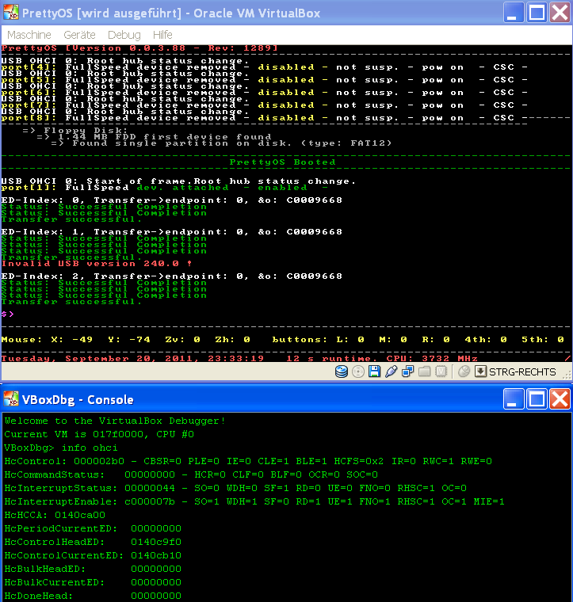Screen dimensions: 573x602
Task: Click the shared folders status icon
Action: 424,371
